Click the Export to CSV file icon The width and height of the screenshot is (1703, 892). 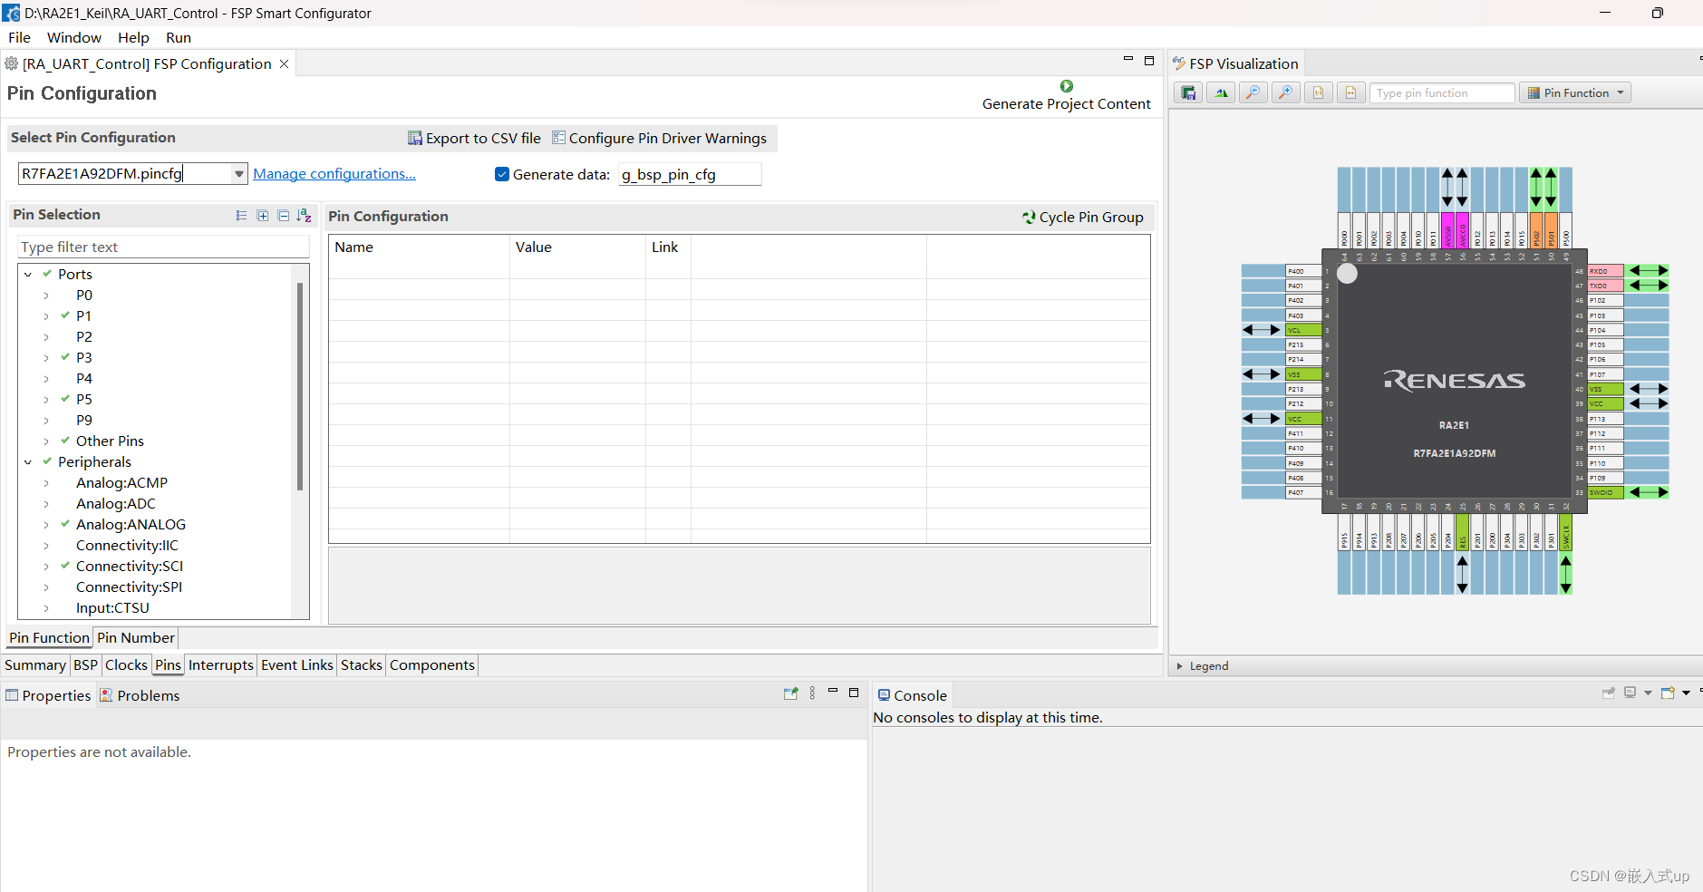click(414, 138)
